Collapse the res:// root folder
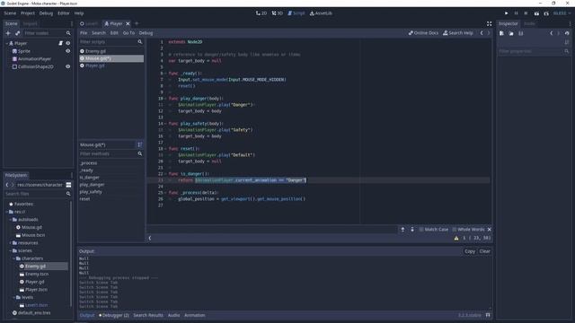The width and height of the screenshot is (575, 323). (x=7, y=212)
